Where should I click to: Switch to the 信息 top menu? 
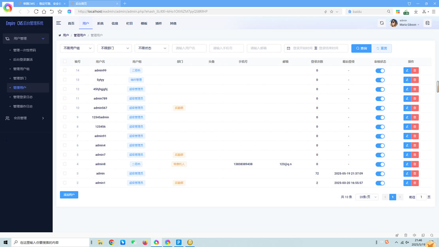click(115, 23)
